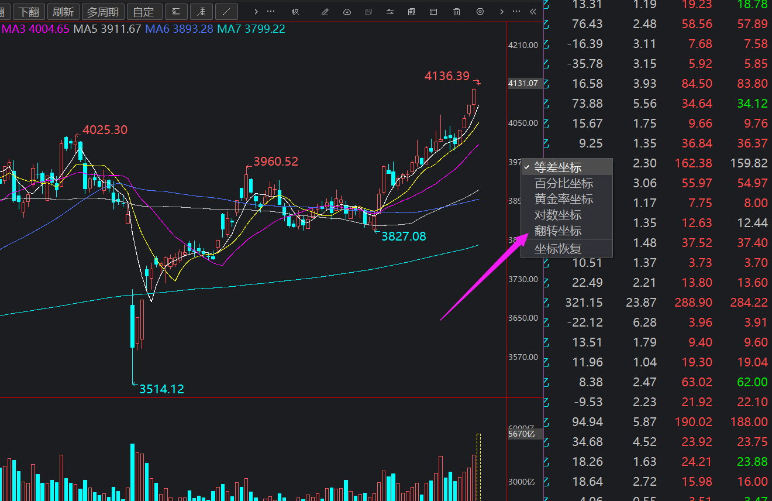772x501 pixels.
Task: Click the 23.87 table cell
Action: [640, 303]
